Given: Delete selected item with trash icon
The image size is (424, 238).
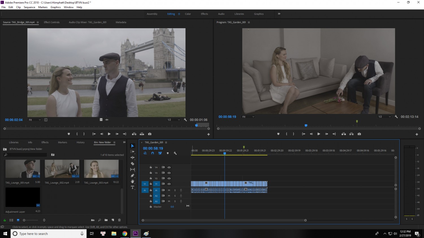Looking at the screenshot, I should (x=119, y=220).
